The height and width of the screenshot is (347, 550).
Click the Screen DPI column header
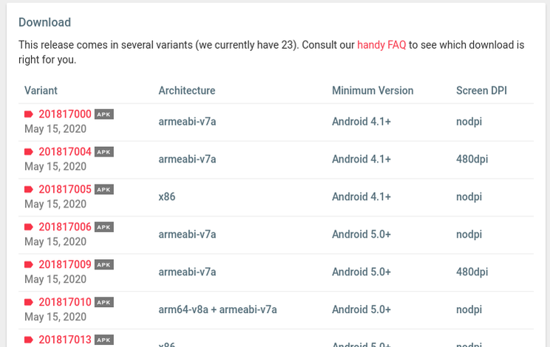482,91
